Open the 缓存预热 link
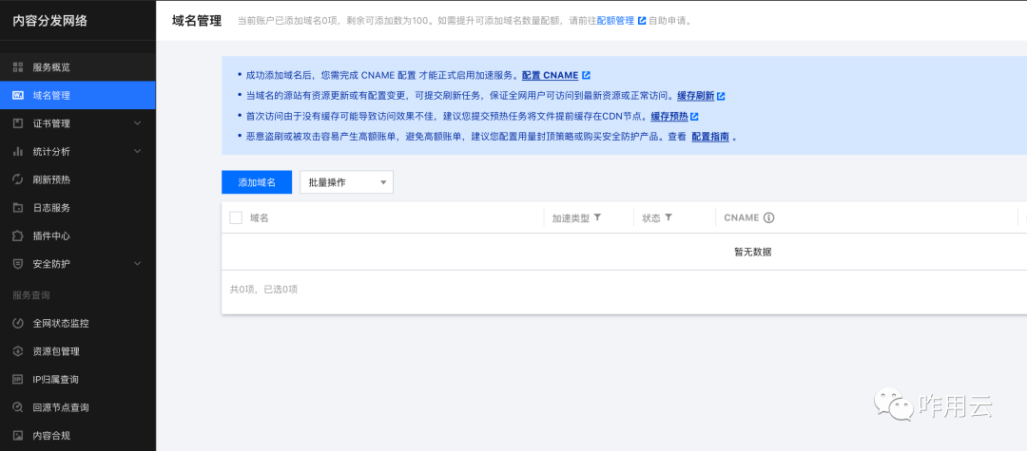 coord(669,117)
